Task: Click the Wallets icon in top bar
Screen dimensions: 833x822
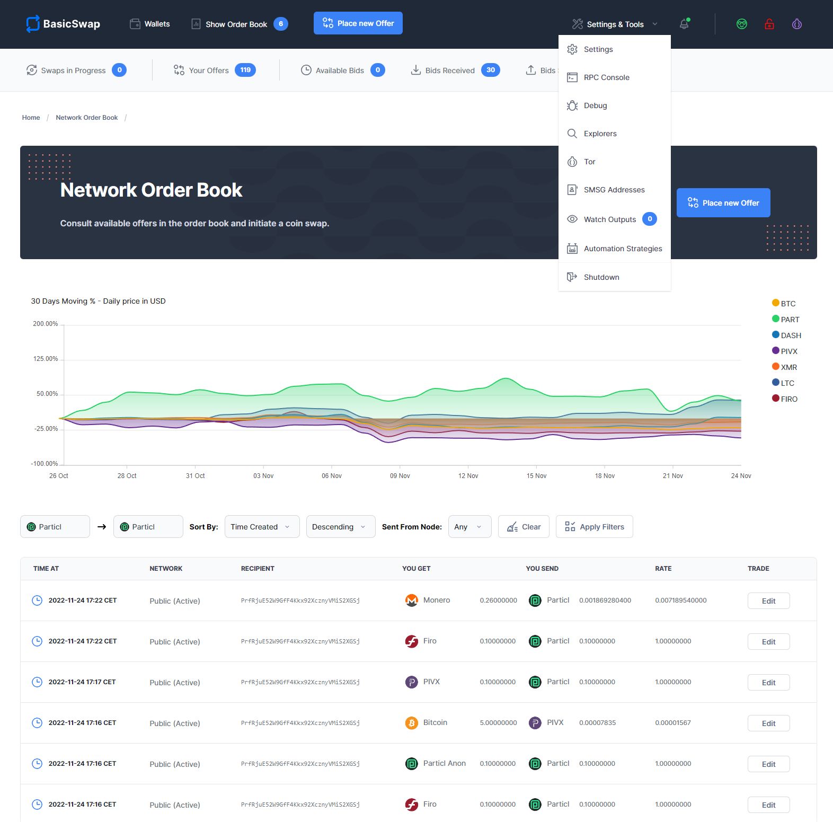Action: click(x=135, y=24)
